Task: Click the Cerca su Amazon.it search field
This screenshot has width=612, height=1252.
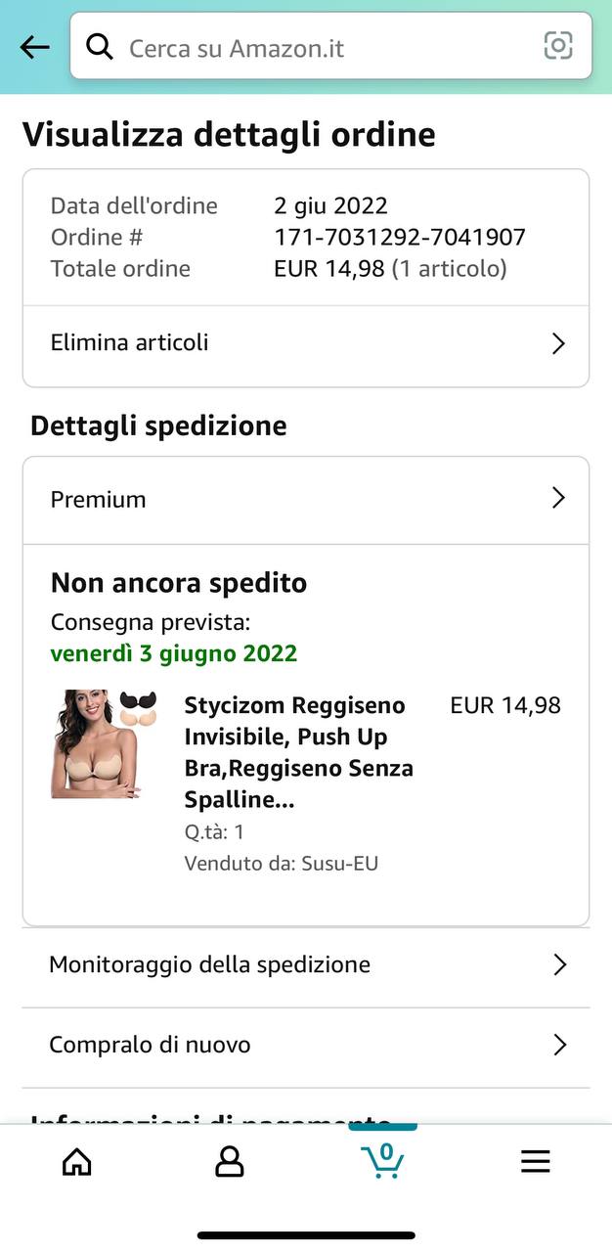Action: (330, 46)
